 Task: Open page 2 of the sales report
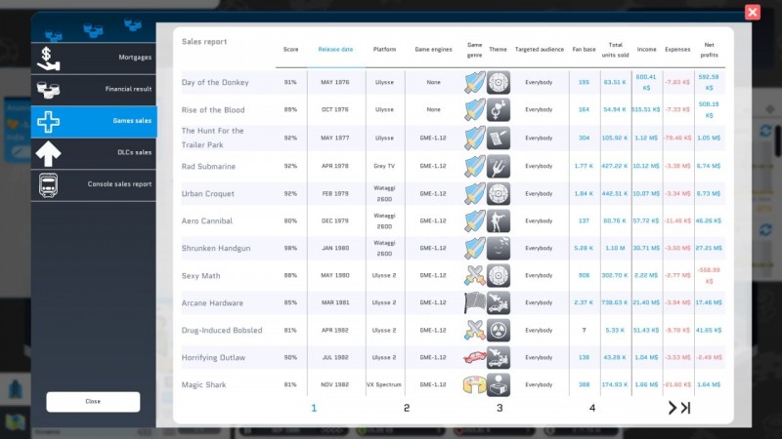point(407,408)
